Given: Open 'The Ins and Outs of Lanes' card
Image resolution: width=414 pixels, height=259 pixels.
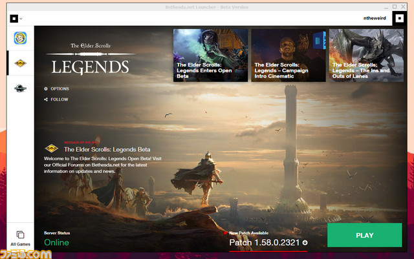Looking at the screenshot, I should pos(366,56).
